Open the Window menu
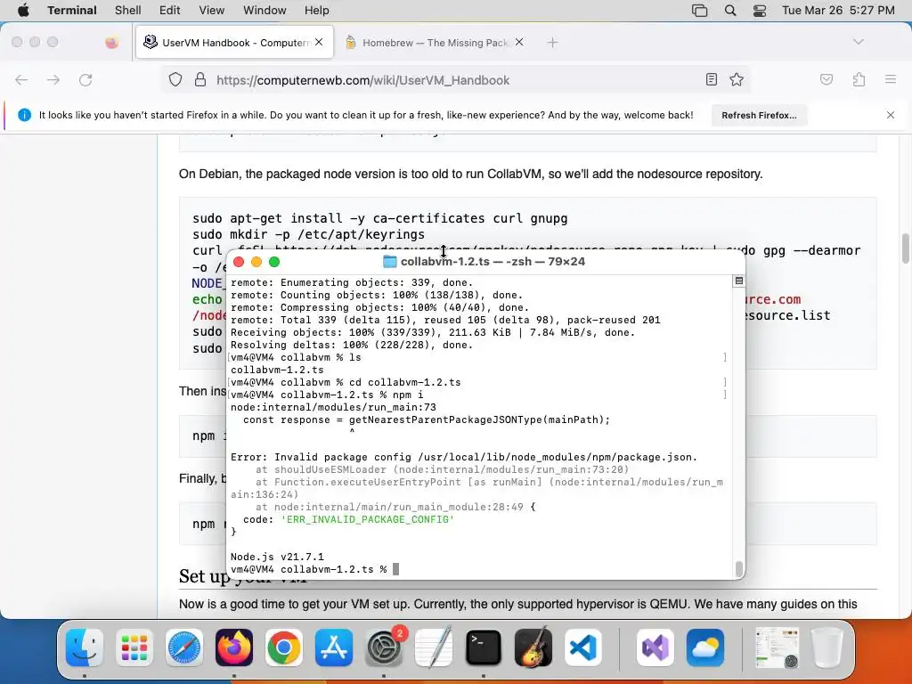 [x=265, y=11]
